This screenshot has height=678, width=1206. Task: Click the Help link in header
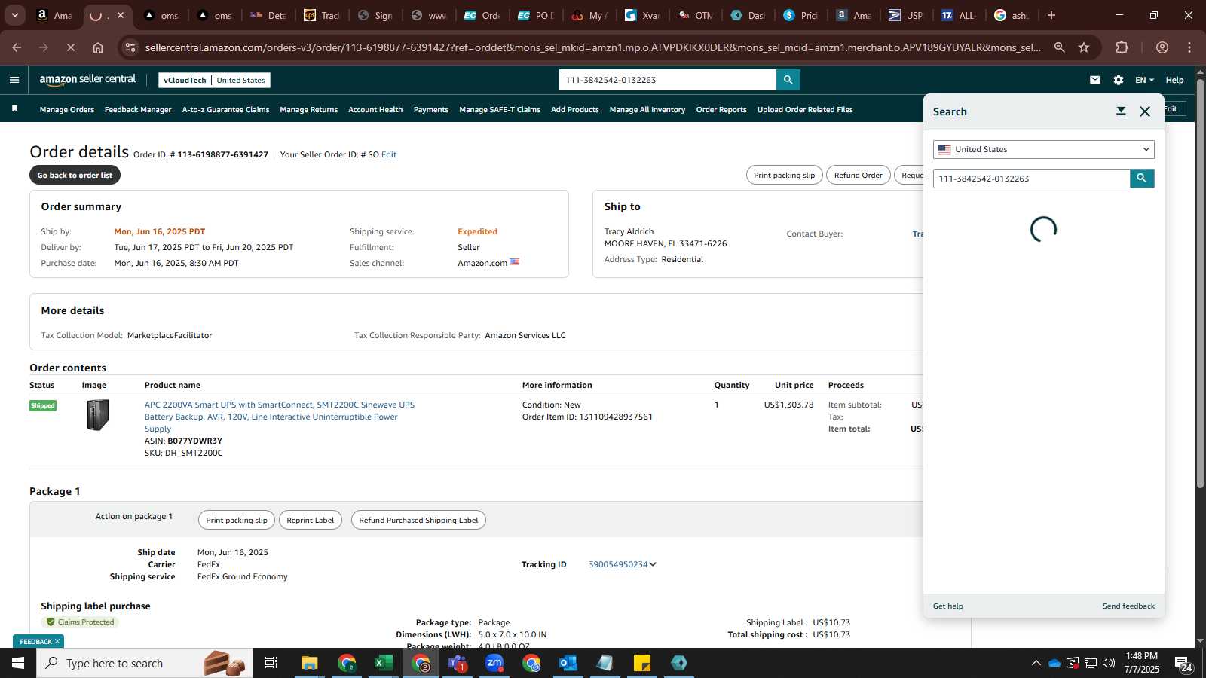[1174, 80]
